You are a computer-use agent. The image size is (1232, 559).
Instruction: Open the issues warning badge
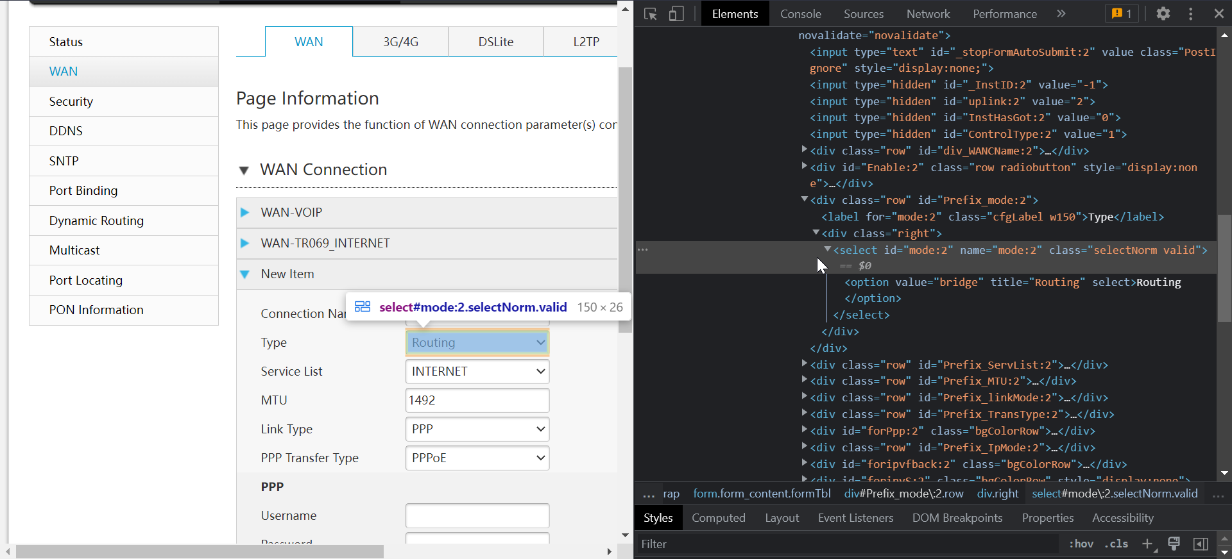click(x=1122, y=13)
